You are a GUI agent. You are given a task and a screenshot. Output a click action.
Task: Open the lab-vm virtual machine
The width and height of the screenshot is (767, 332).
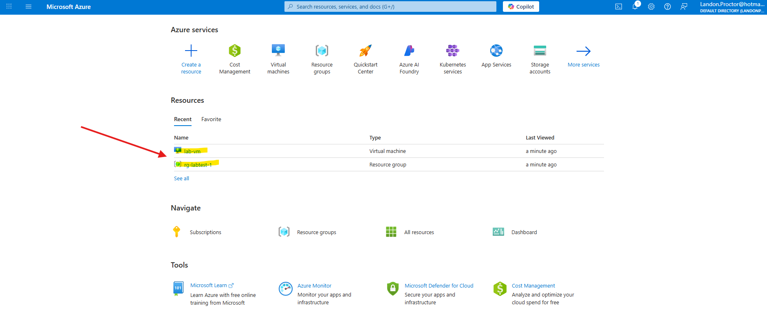(x=192, y=151)
